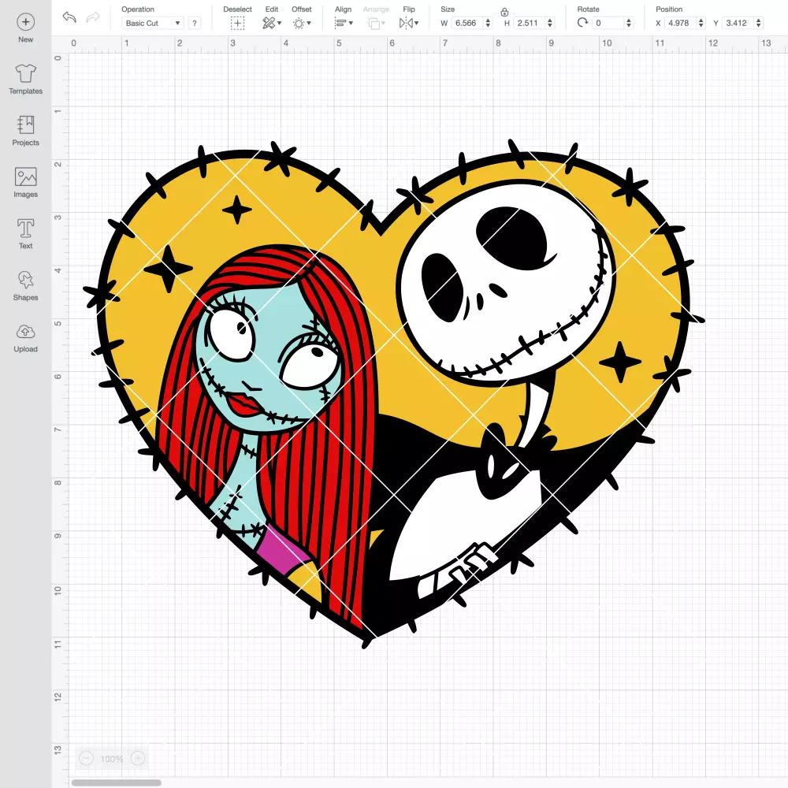Viewport: 788px width, 788px height.
Task: Open the Align options
Action: (344, 23)
